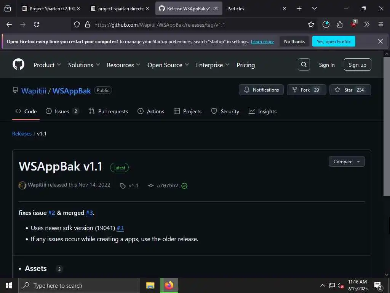Open the Wapitiii user profile link

click(34, 91)
